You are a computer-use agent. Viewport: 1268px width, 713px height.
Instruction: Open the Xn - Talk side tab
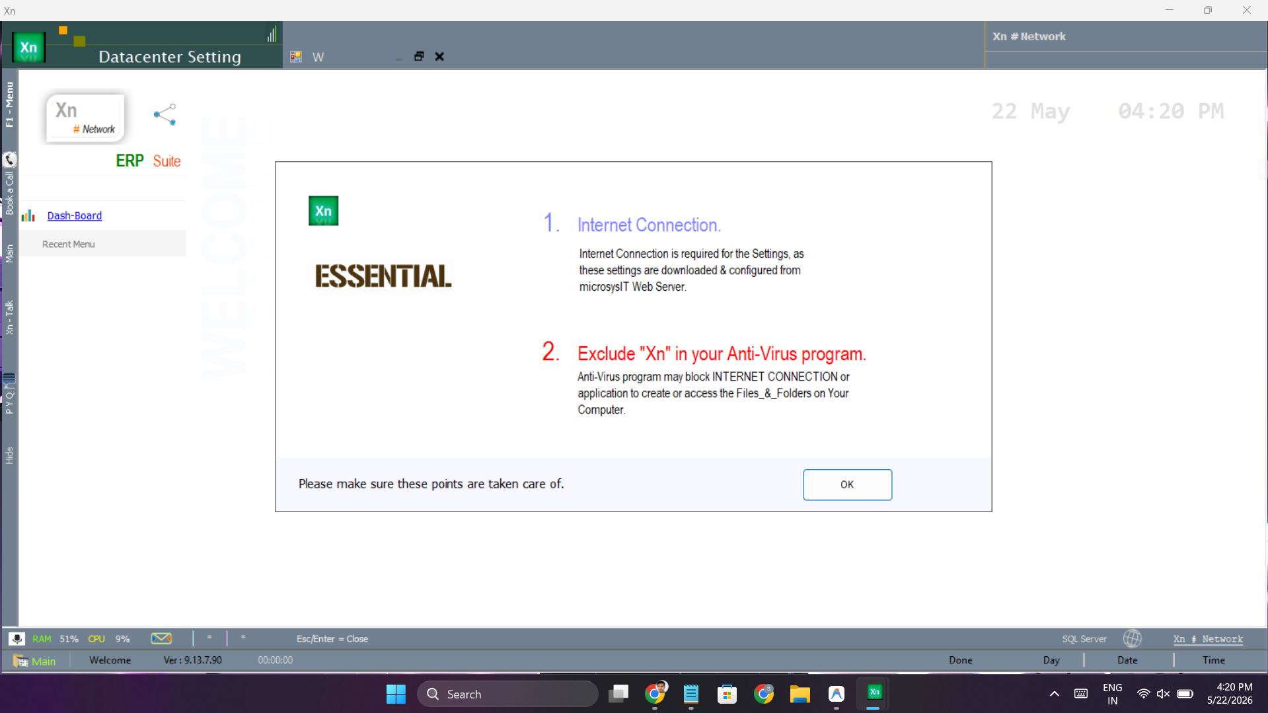[9, 317]
